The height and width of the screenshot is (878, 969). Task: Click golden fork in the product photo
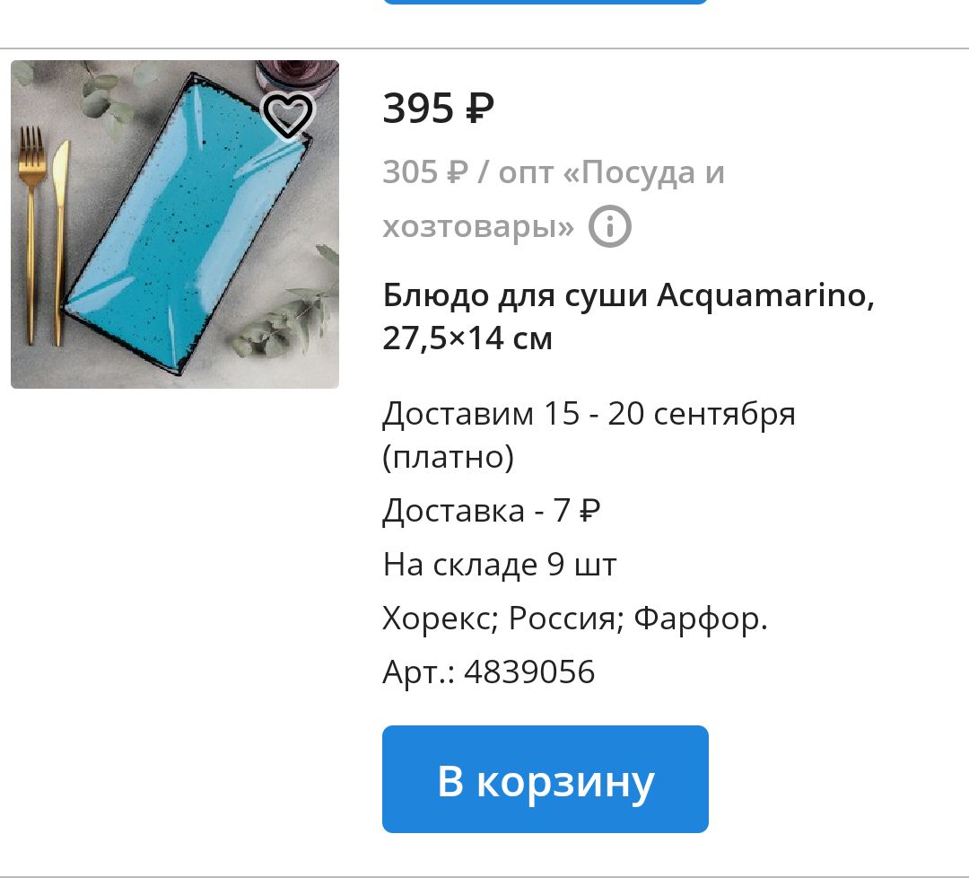[x=31, y=235]
